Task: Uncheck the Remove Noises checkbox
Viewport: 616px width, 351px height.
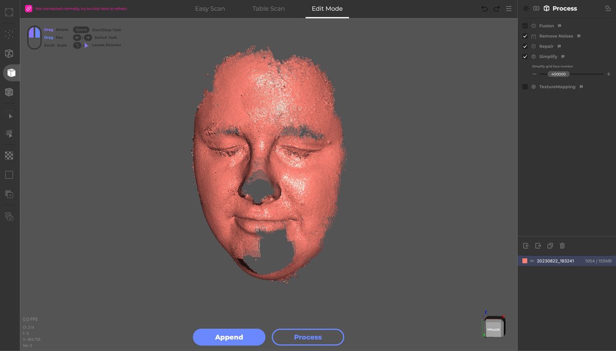Action: [525, 36]
